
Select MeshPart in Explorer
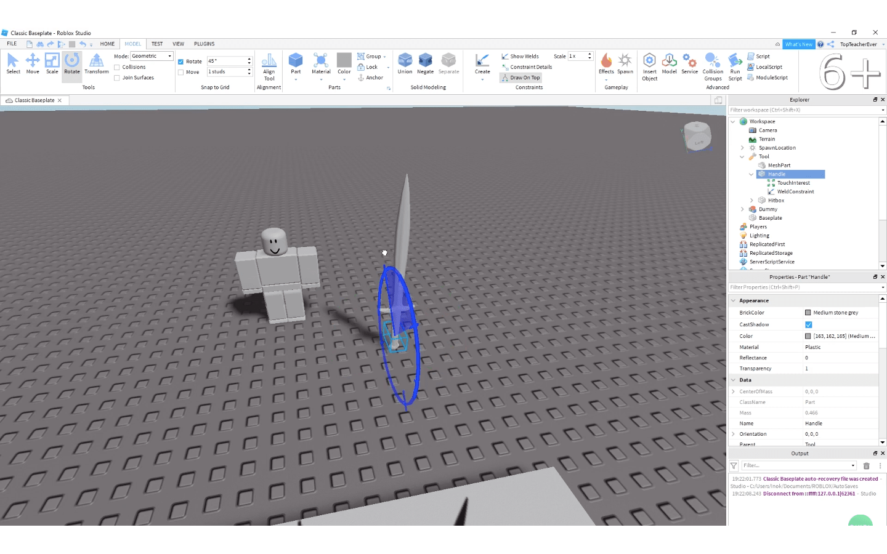pos(779,166)
